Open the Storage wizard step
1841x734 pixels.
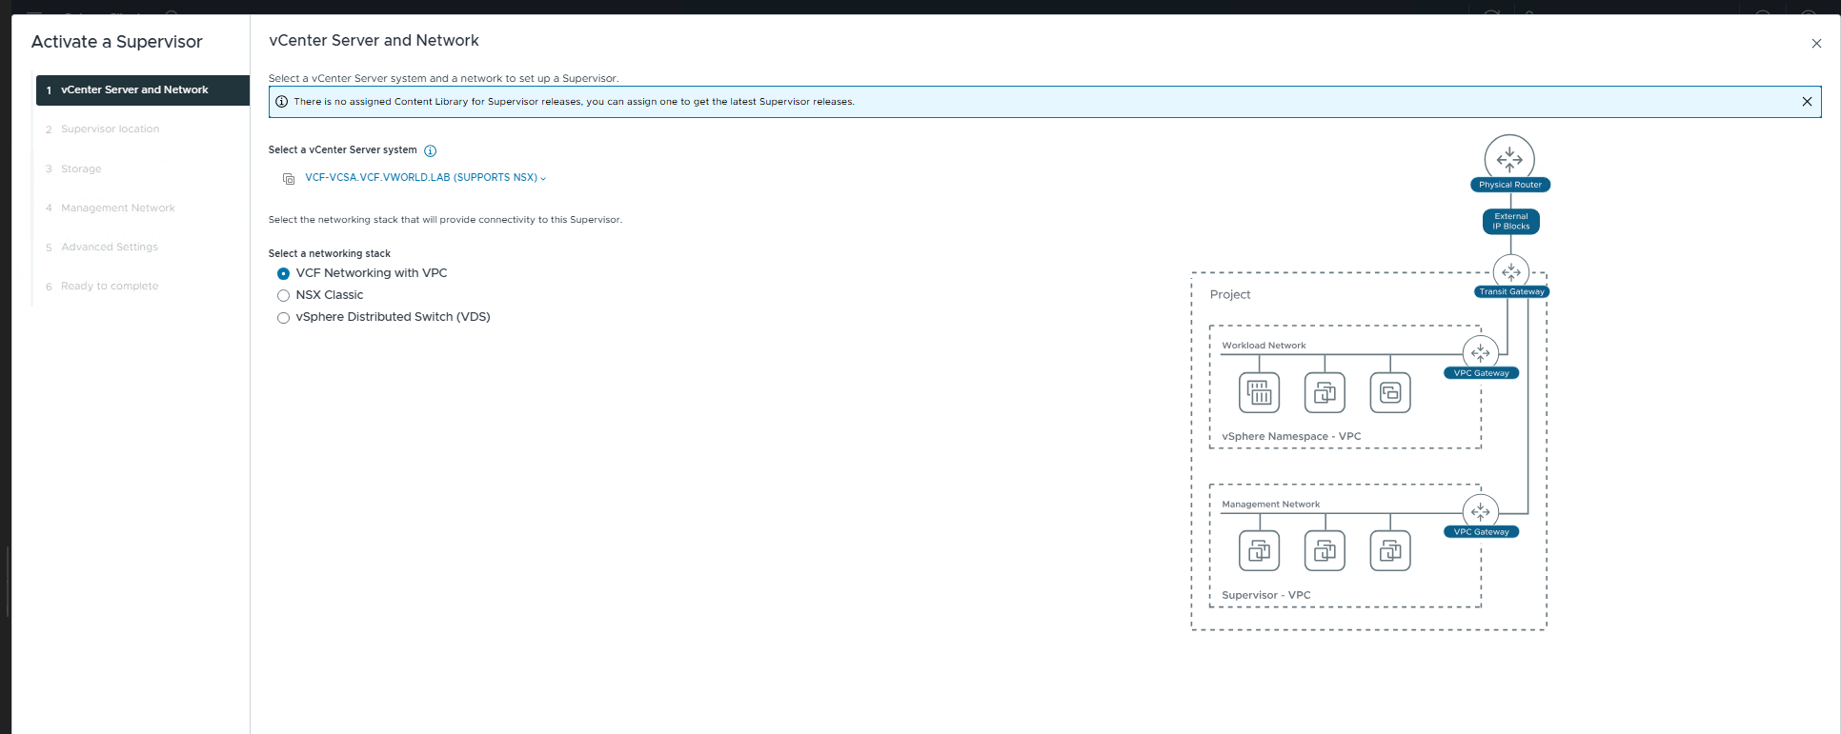(x=81, y=169)
